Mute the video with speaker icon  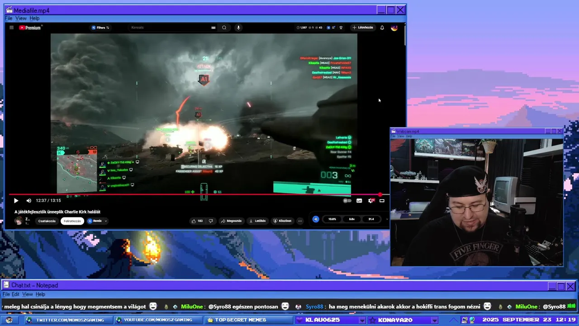click(x=28, y=201)
